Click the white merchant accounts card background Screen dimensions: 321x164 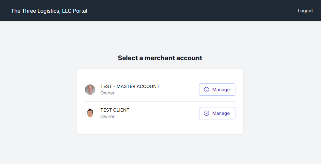pos(160,128)
